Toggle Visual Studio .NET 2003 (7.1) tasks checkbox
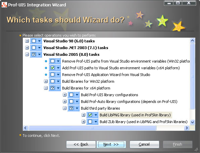The image size is (200, 153). coord(34,48)
